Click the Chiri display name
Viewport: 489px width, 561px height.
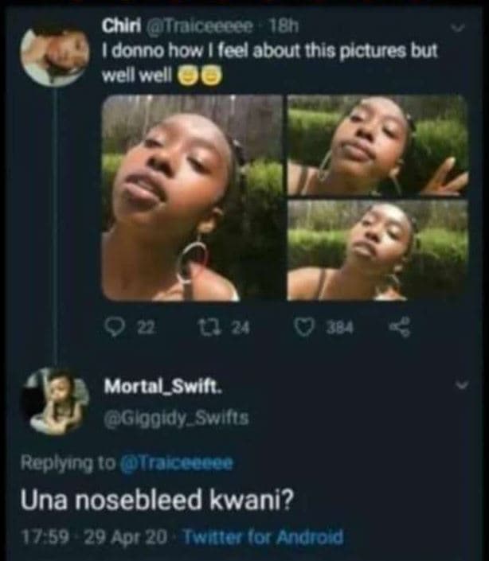coord(118,28)
